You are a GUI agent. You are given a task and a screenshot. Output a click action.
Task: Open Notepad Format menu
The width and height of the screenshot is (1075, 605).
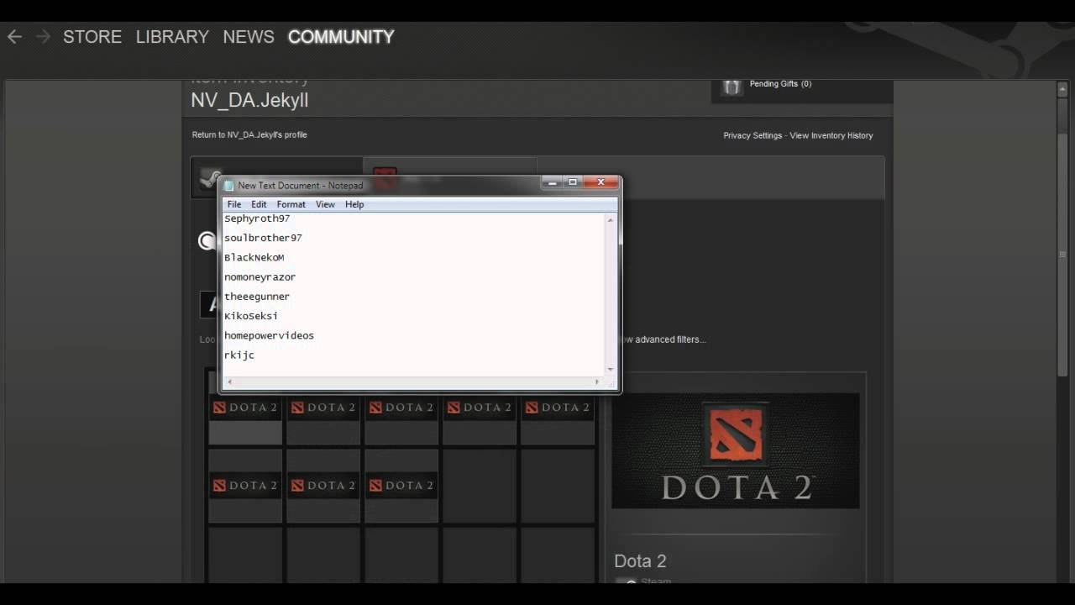coord(291,204)
